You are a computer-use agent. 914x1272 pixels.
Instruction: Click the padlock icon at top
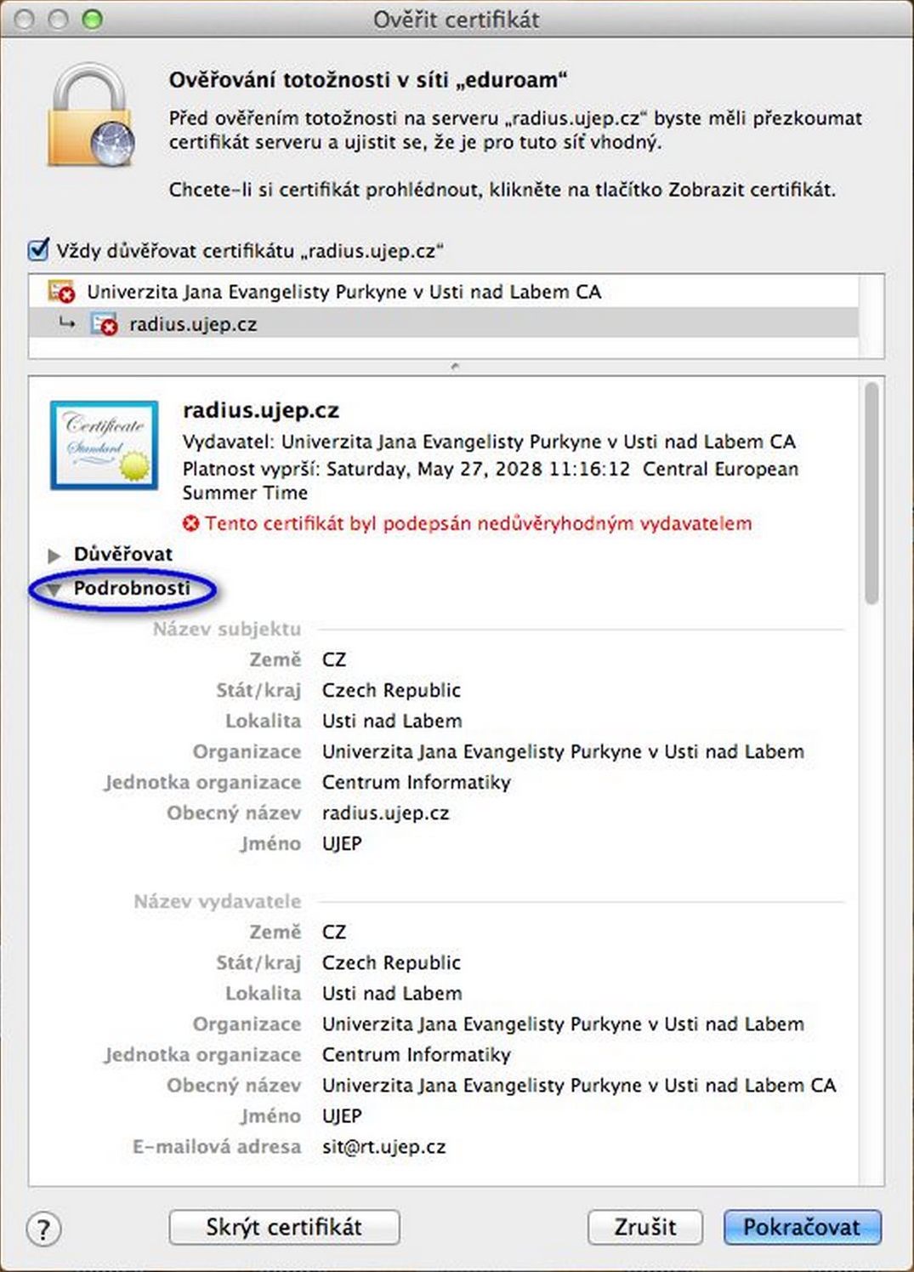[91, 117]
